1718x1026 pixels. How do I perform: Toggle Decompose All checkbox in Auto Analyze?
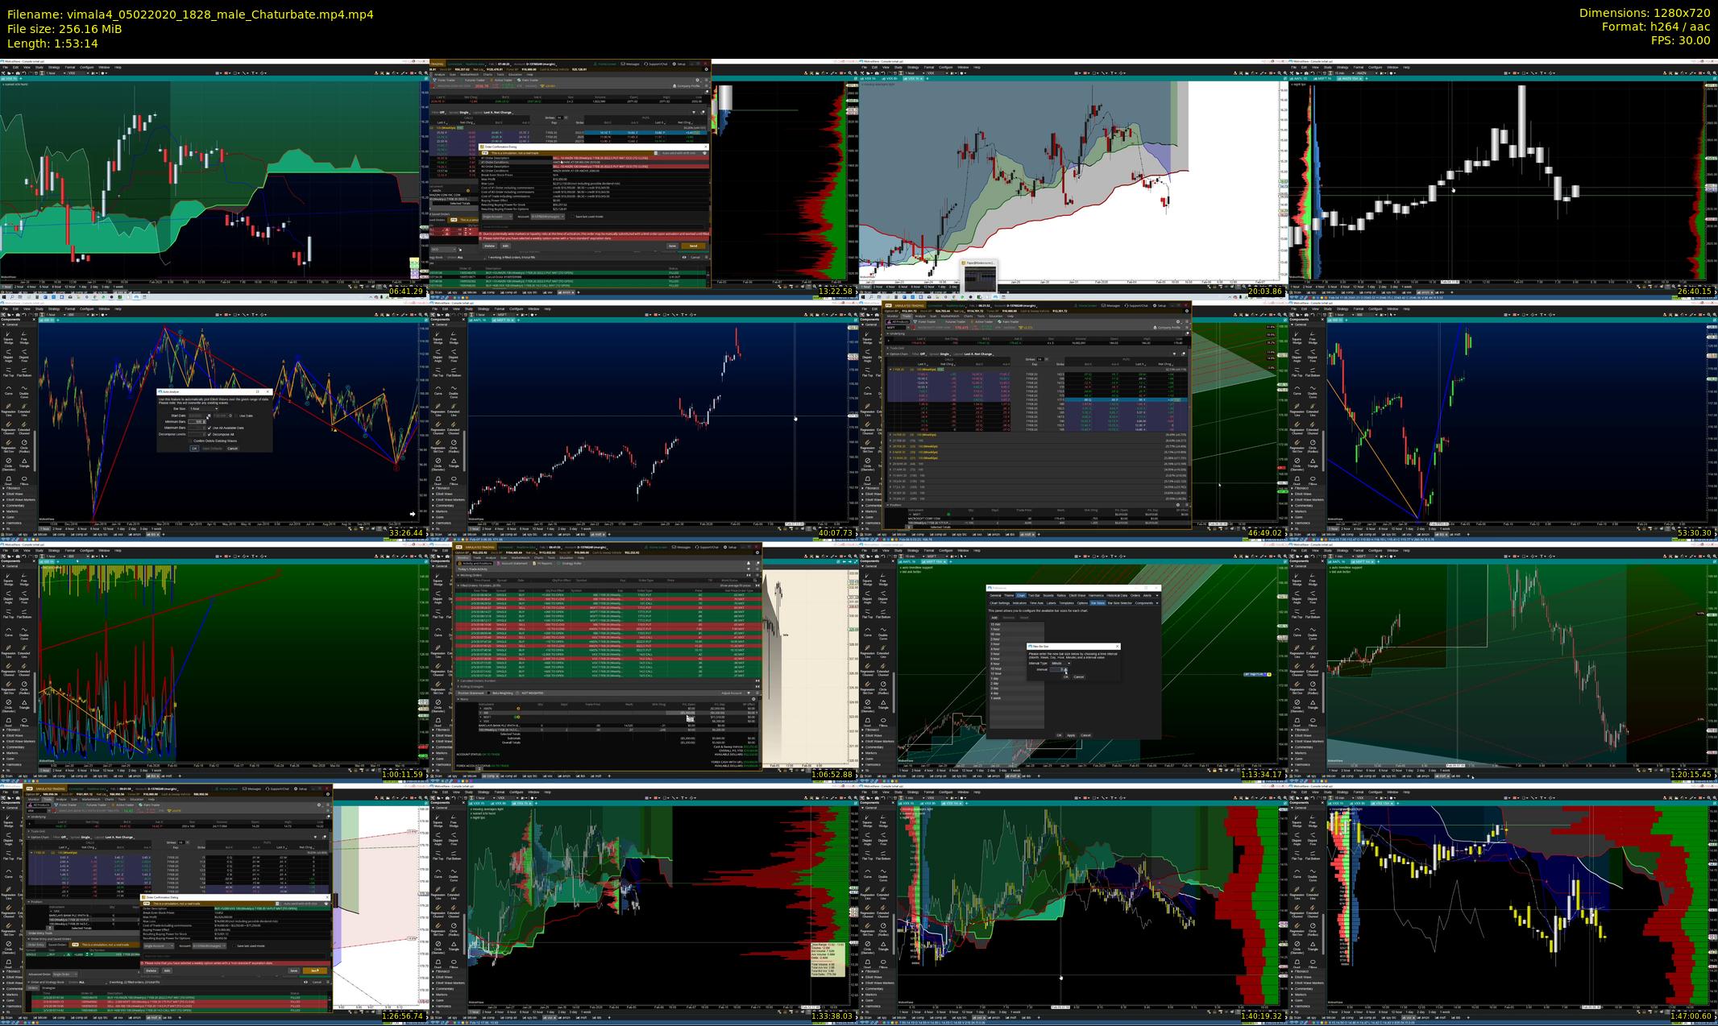tap(209, 435)
